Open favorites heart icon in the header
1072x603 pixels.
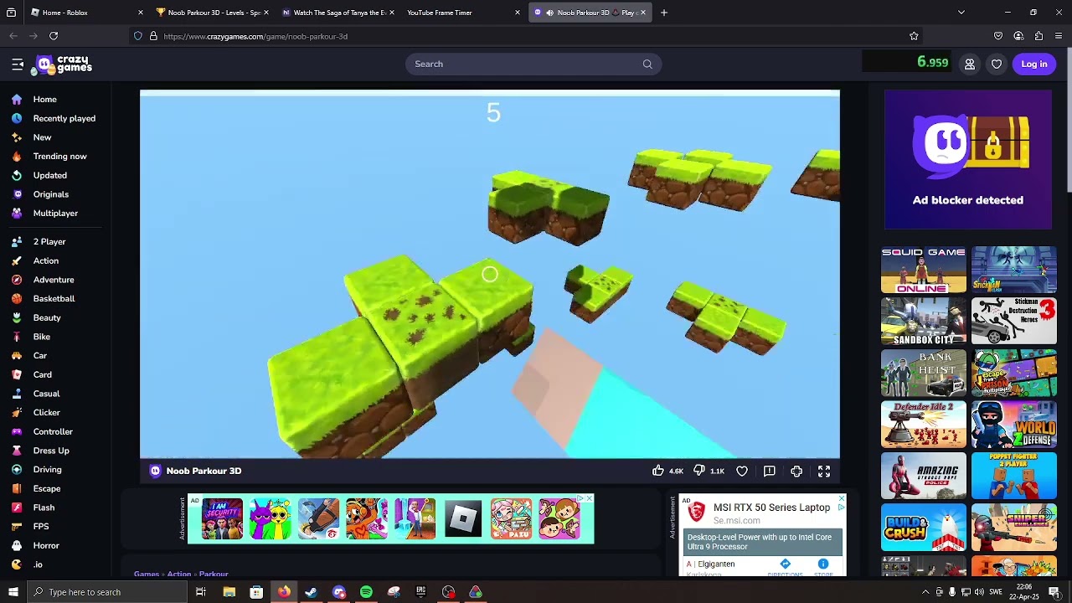[997, 64]
